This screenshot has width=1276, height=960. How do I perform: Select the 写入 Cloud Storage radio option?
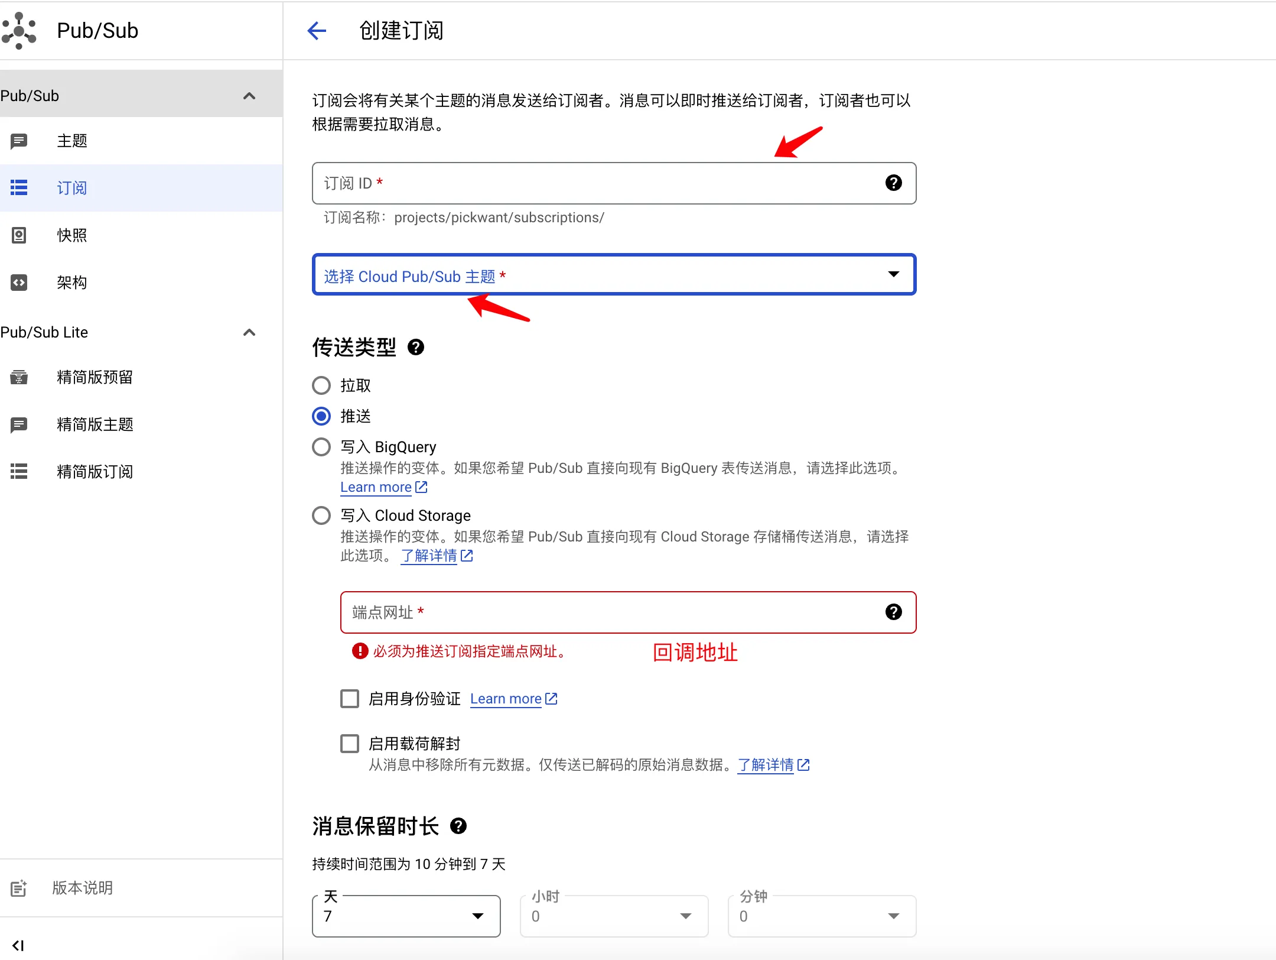321,515
